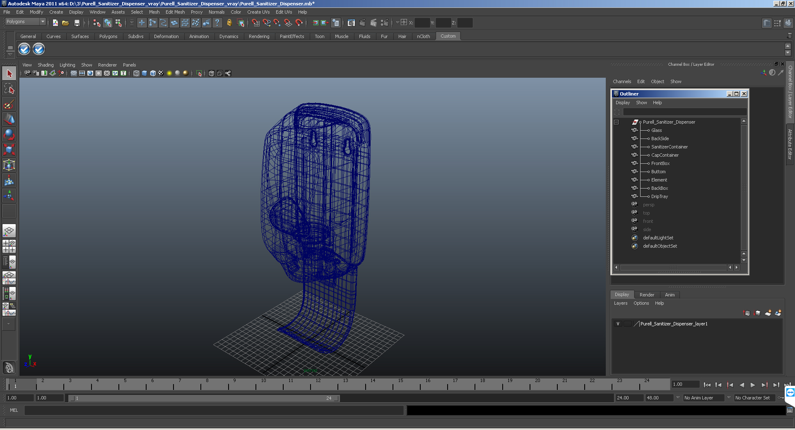Toggle the lock selection padlock icon
The height and width of the screenshot is (430, 795).
[229, 23]
